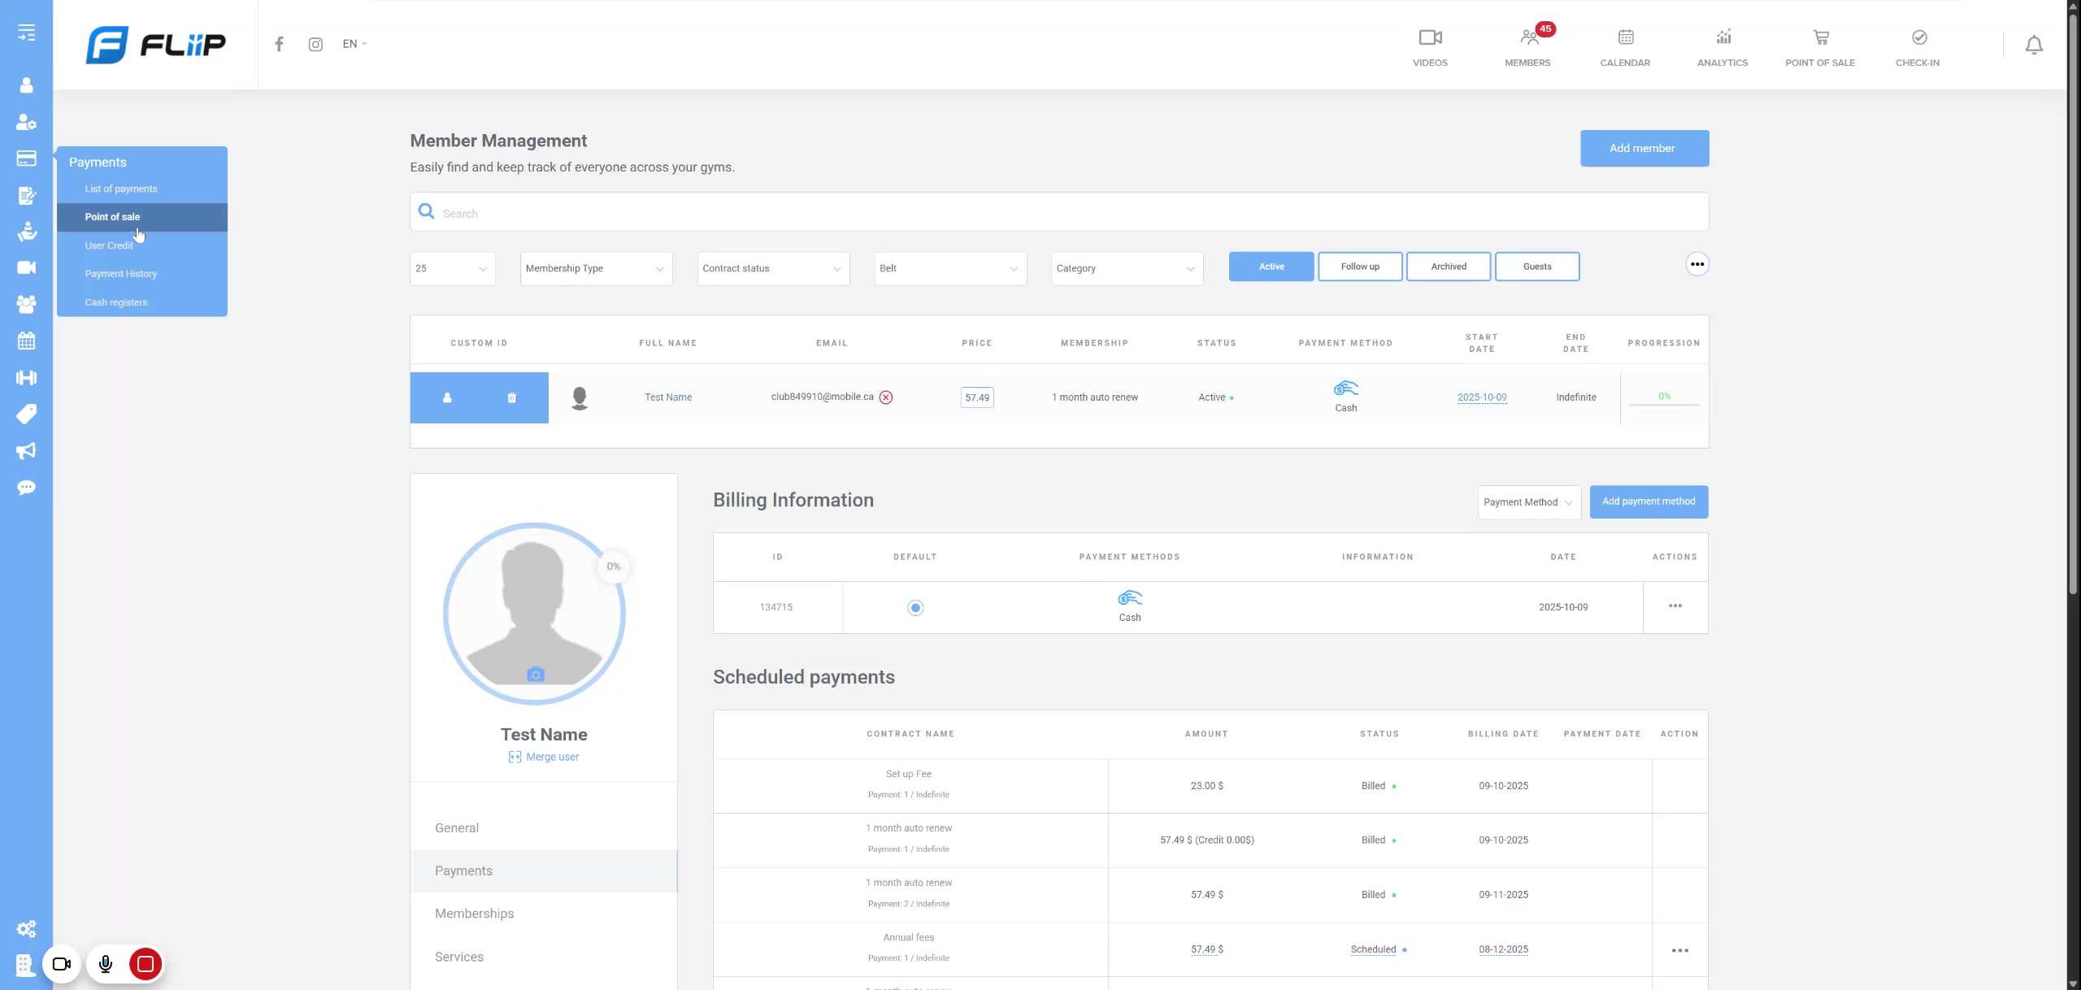Screen dimensions: 2081x990
Task: Click the 57.49 price box
Action: [x=977, y=397]
